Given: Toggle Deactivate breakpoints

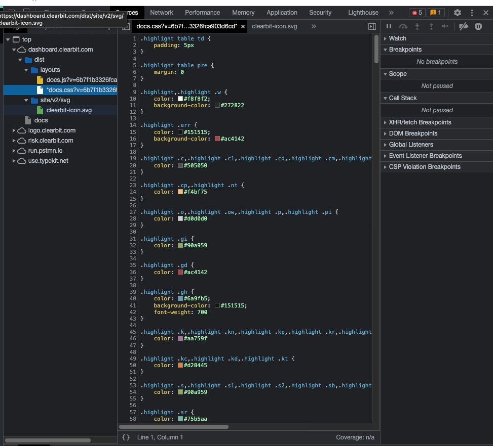Looking at the screenshot, I should coord(464,26).
